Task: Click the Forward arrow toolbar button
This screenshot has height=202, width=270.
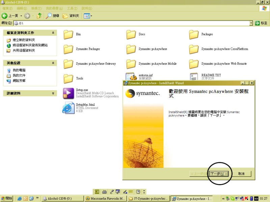Action: pos(27,16)
